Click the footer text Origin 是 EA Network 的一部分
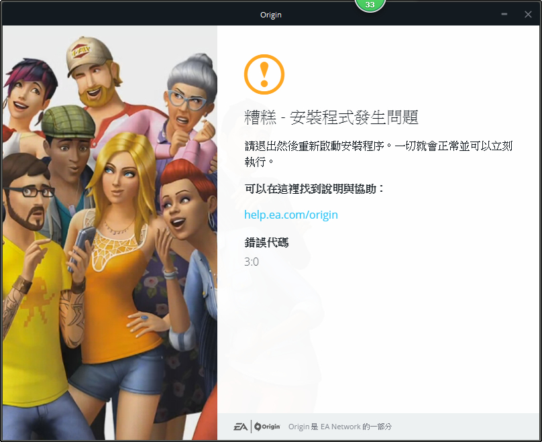Image resolution: width=542 pixels, height=442 pixels. [340, 427]
